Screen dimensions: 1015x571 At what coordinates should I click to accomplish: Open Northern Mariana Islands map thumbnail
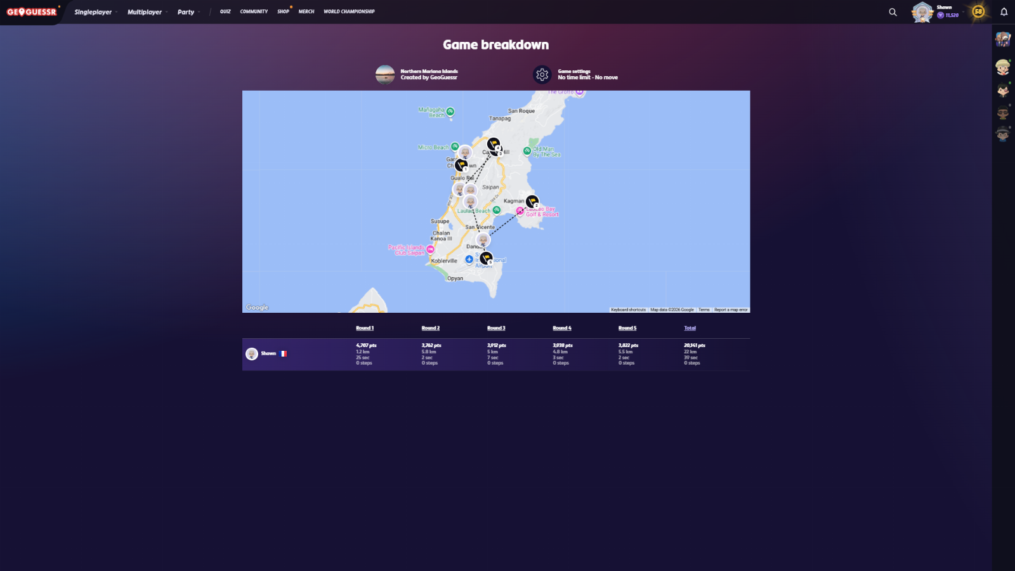point(385,75)
